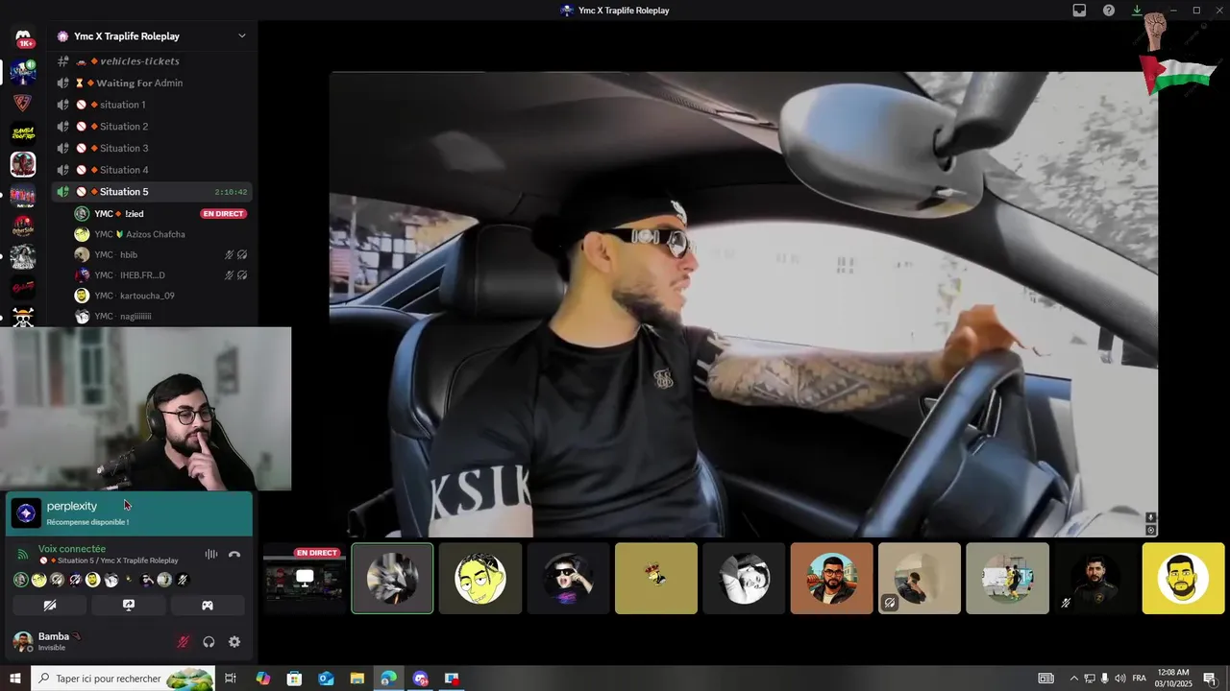
Task: Open Task View in the taskbar
Action: click(x=231, y=679)
